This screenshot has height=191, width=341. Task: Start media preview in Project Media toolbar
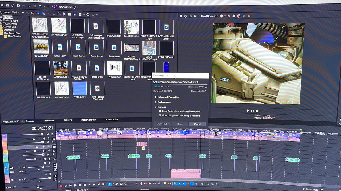65,14
